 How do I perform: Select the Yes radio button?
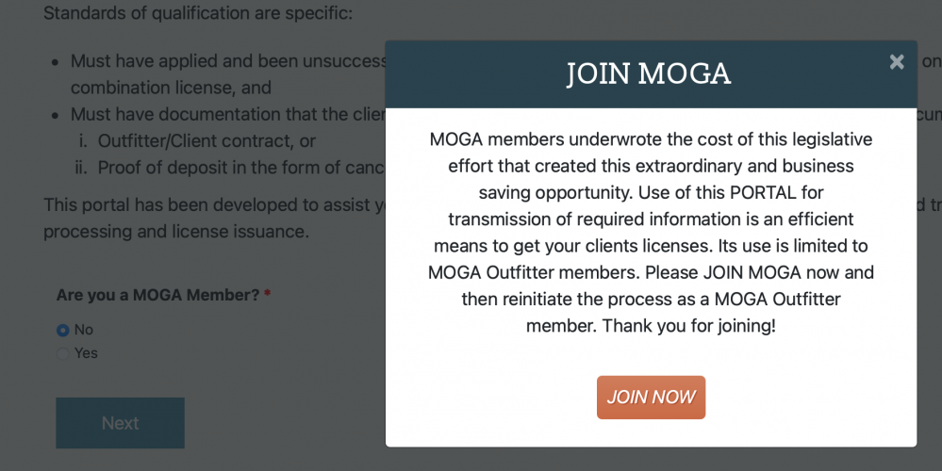(x=62, y=353)
